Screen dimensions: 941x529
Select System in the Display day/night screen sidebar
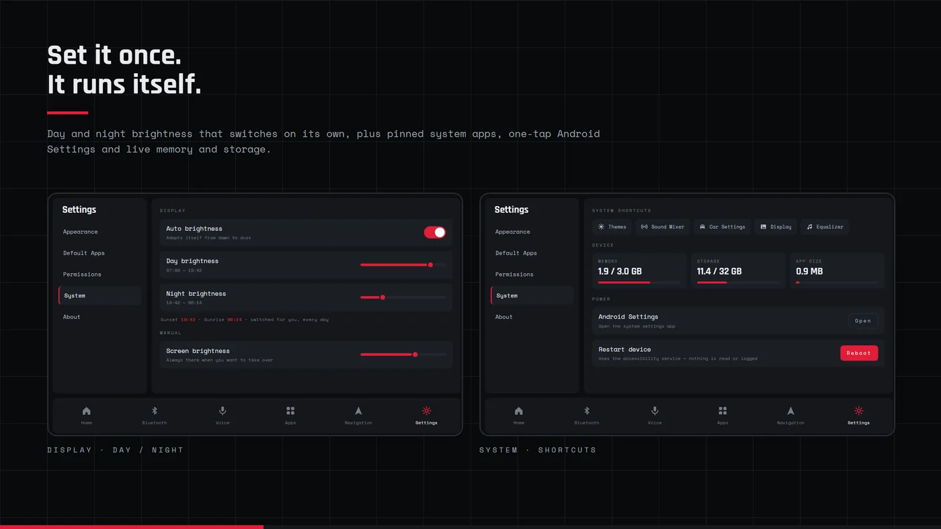point(99,295)
